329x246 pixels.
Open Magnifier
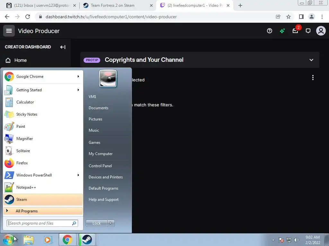pos(43,139)
